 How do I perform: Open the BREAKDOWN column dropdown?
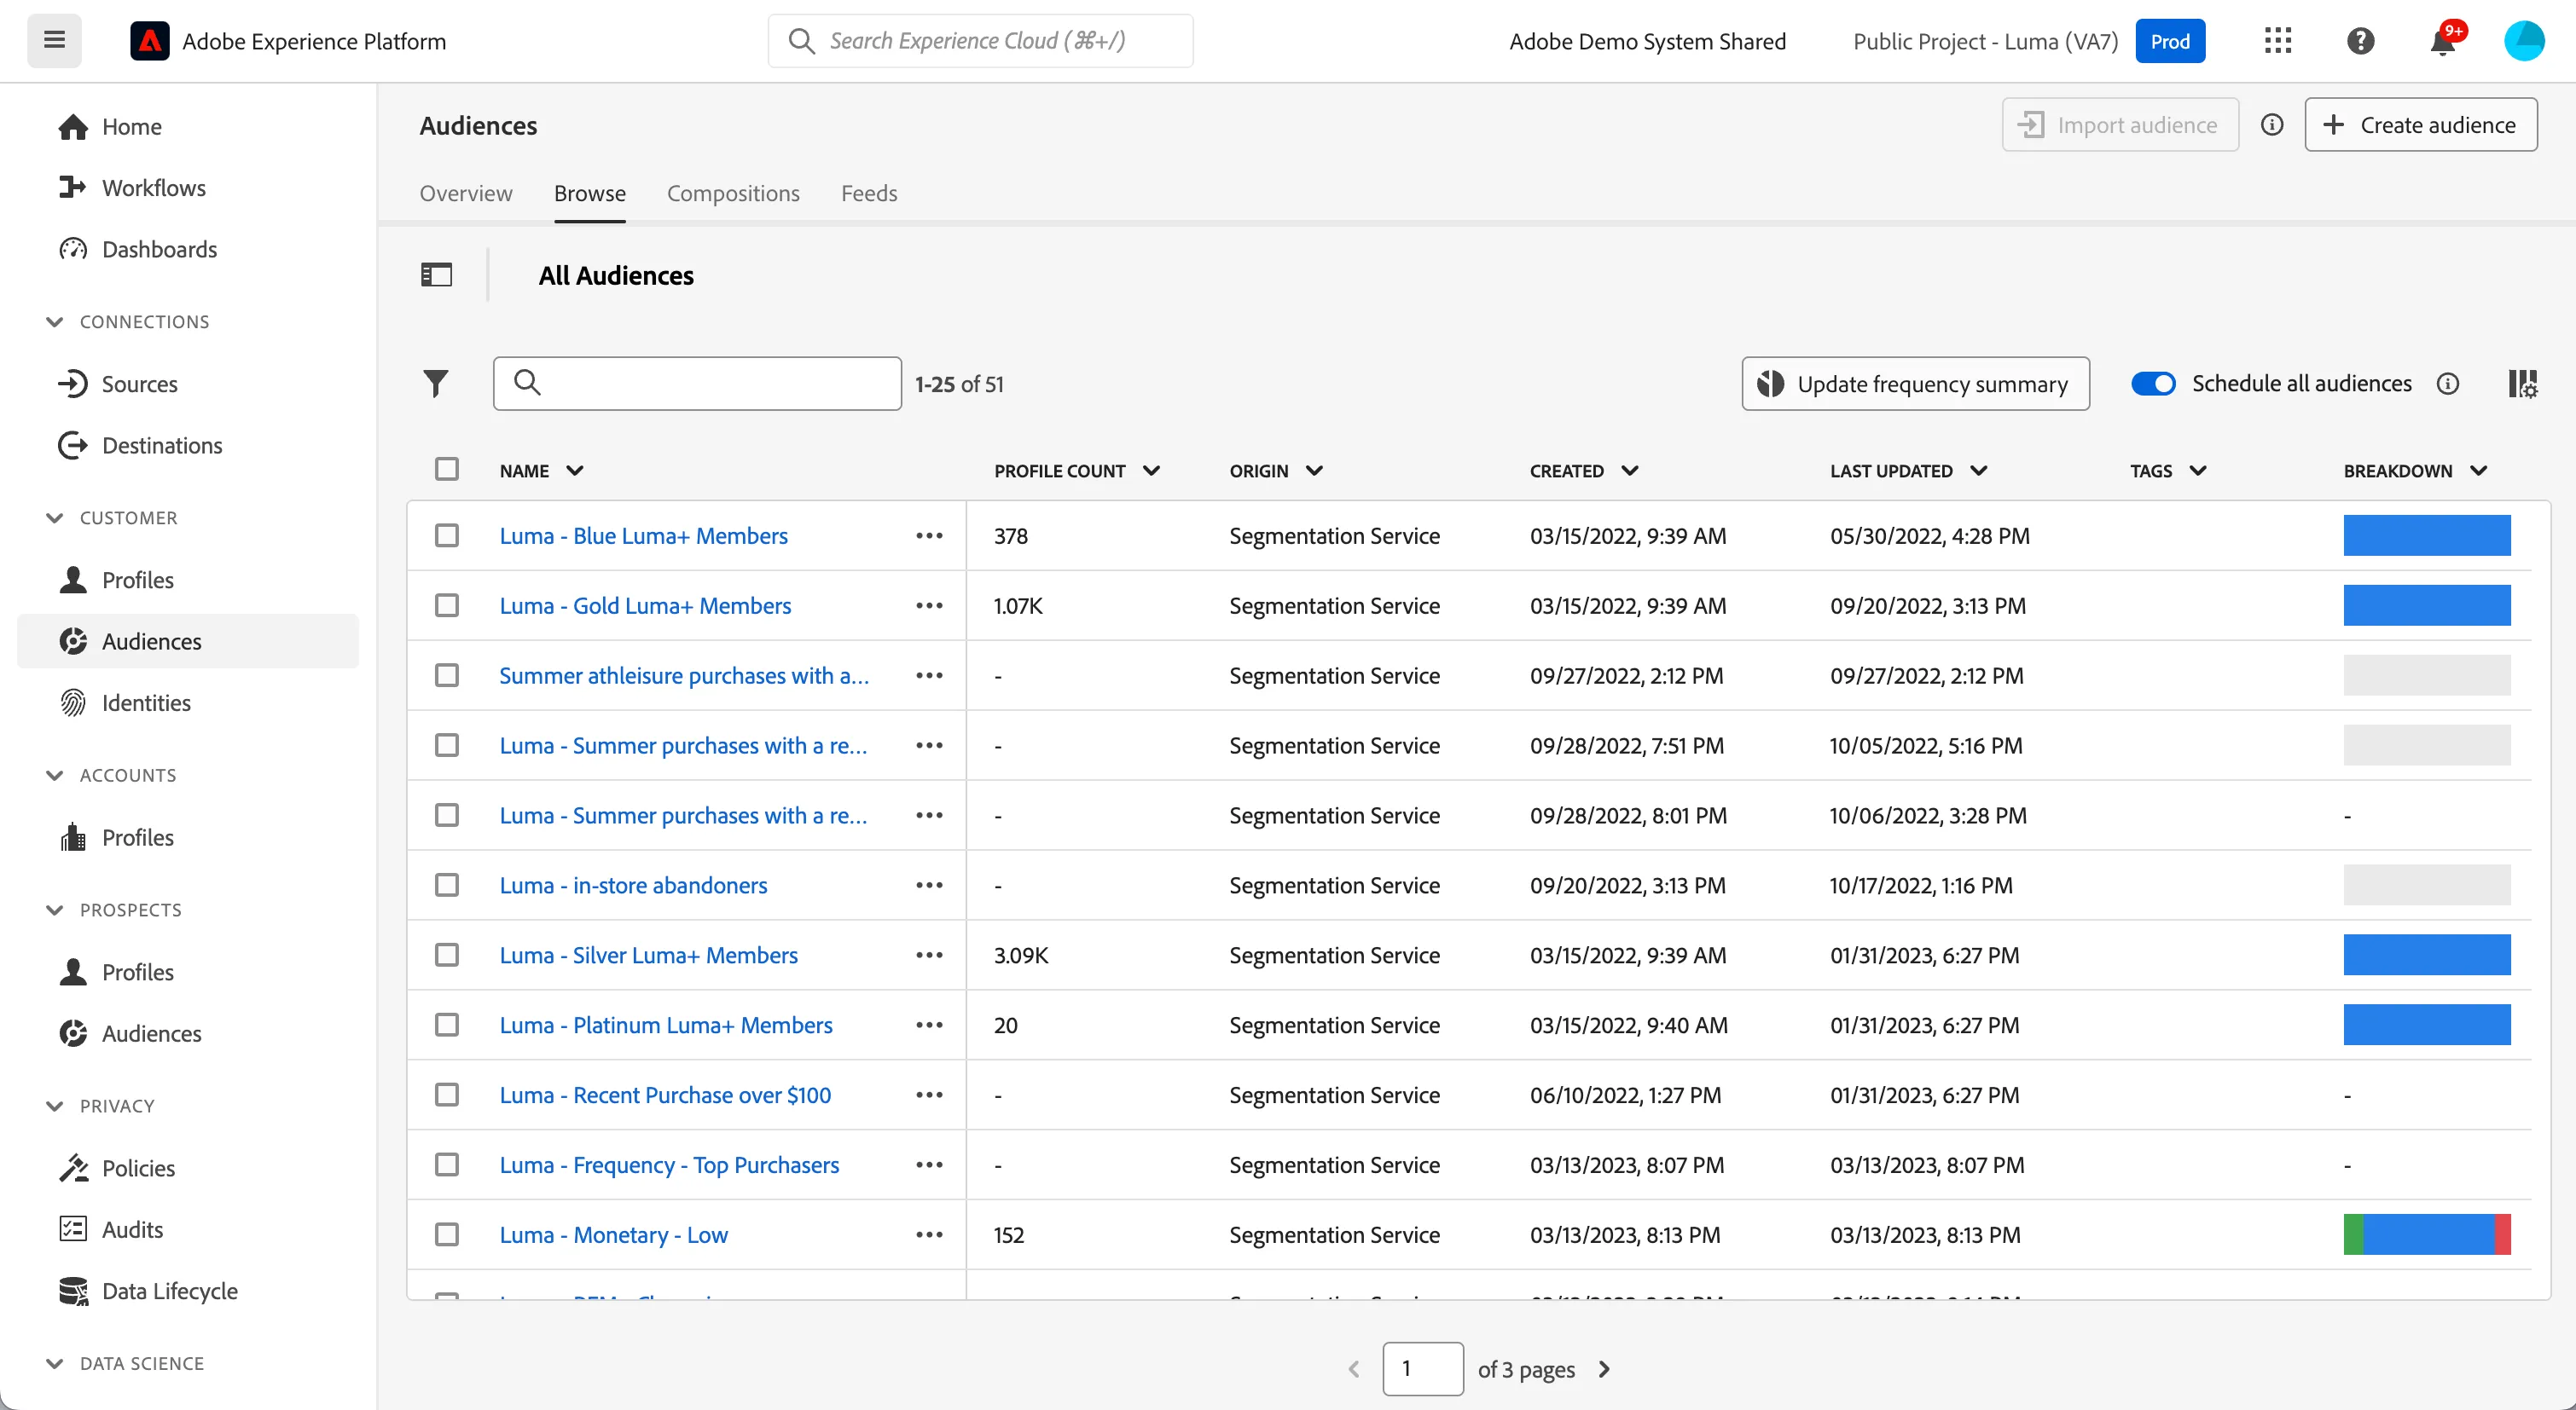(x=2478, y=471)
